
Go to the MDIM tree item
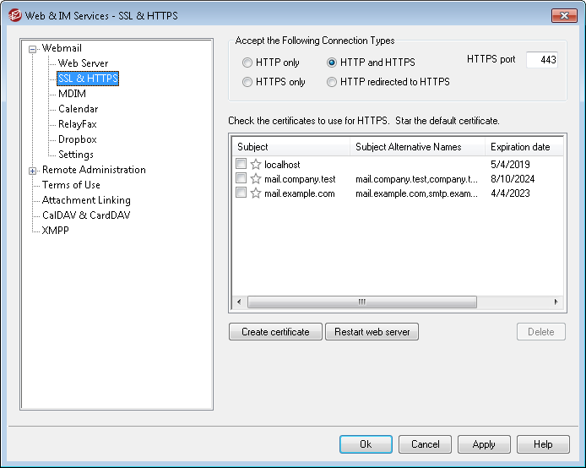point(72,94)
